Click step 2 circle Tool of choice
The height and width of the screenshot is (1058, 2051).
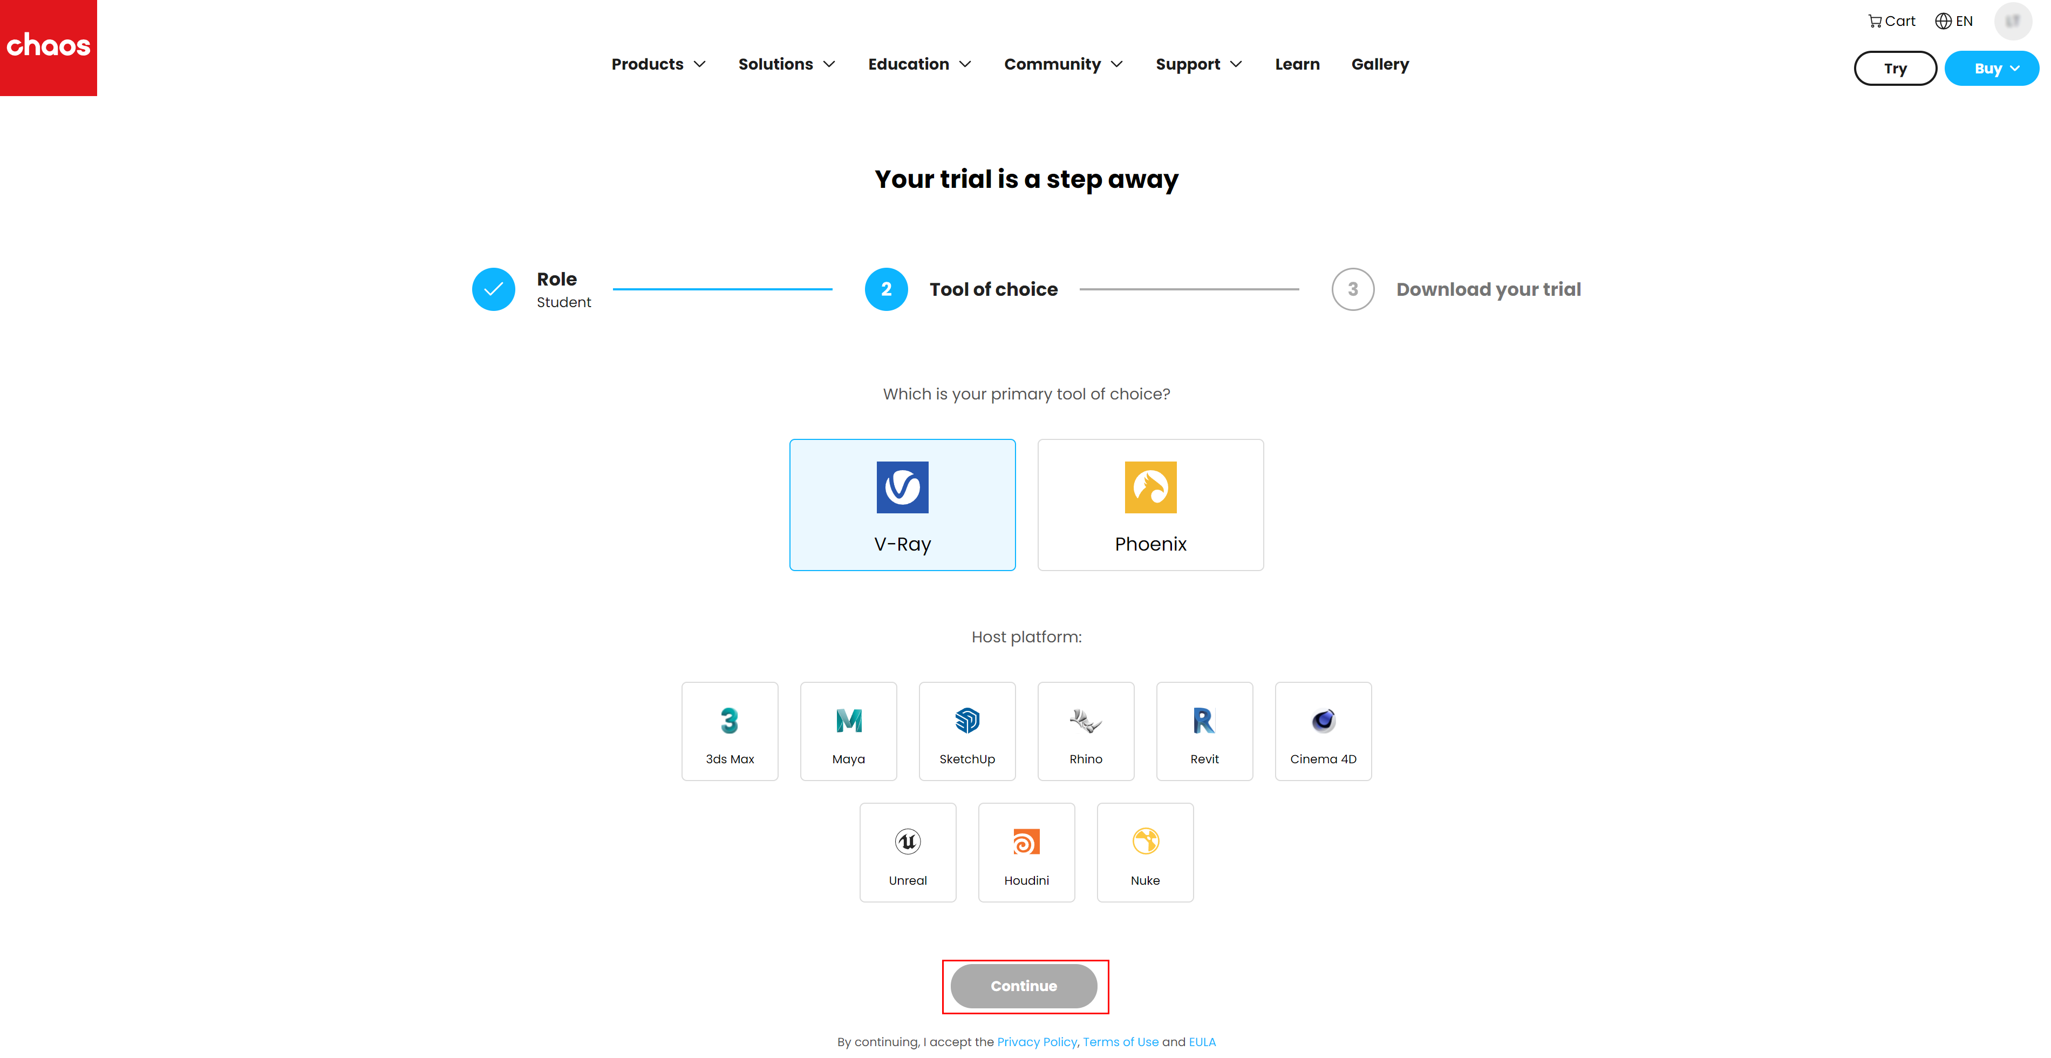[x=886, y=289]
